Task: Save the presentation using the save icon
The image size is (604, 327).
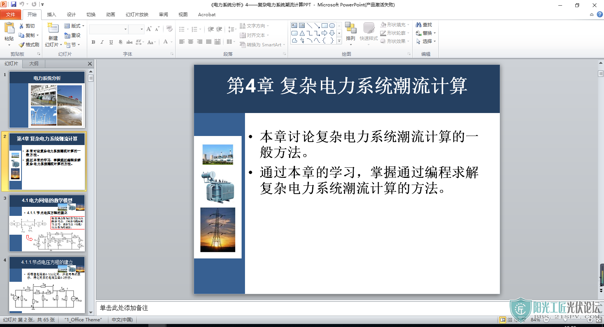Action: tap(14, 4)
